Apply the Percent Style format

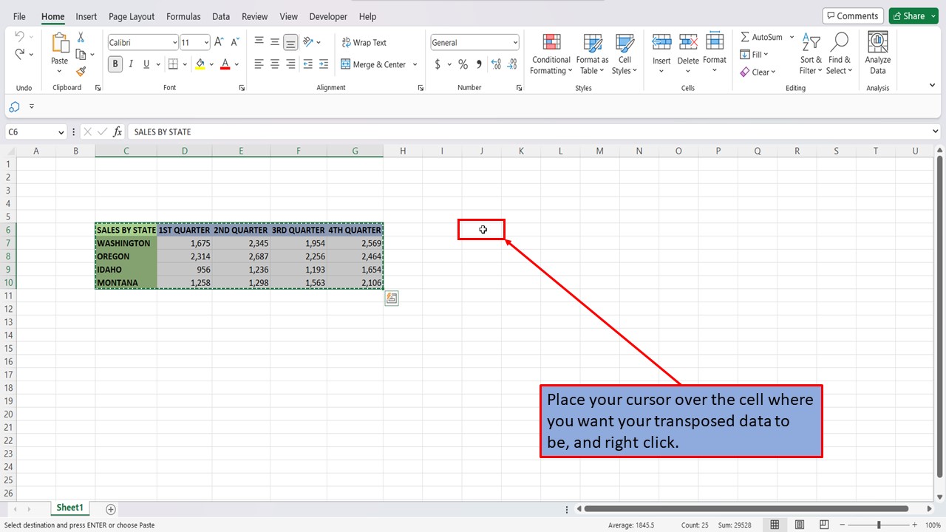tap(463, 64)
